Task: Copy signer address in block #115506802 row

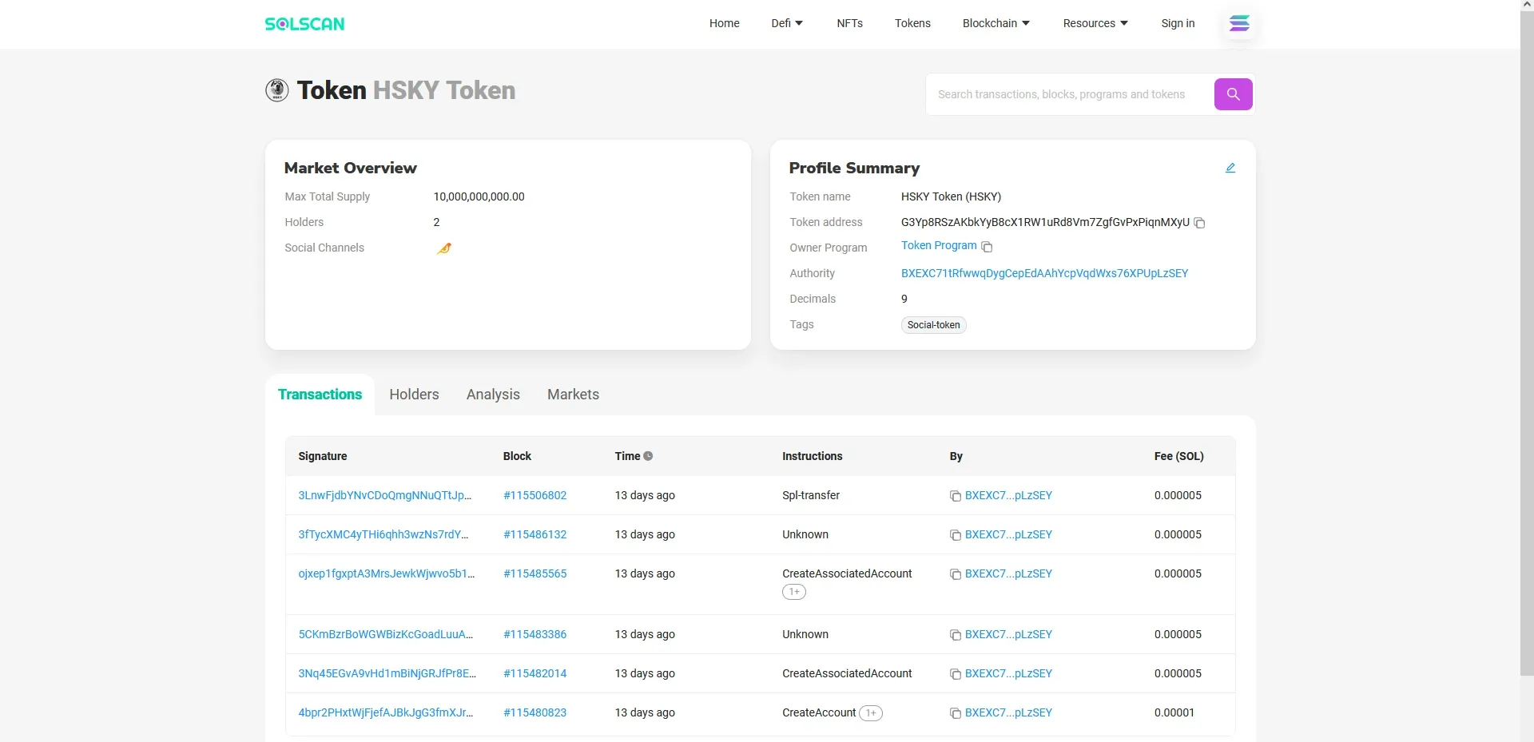Action: click(955, 496)
